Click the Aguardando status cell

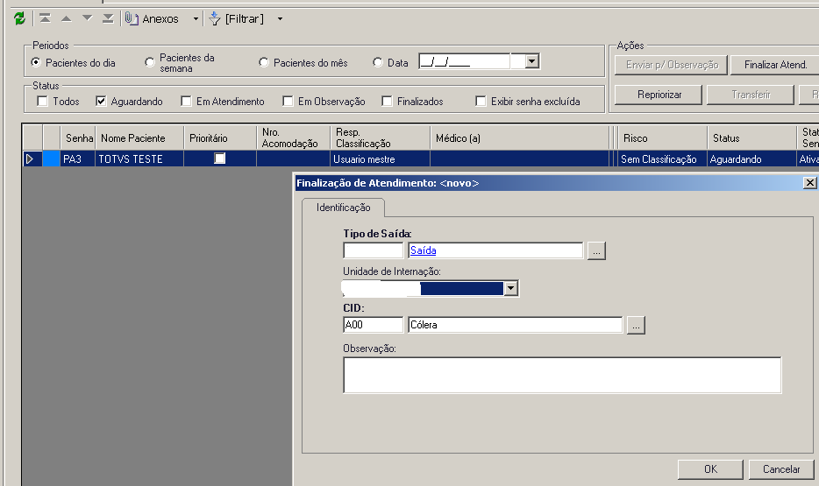(x=751, y=159)
